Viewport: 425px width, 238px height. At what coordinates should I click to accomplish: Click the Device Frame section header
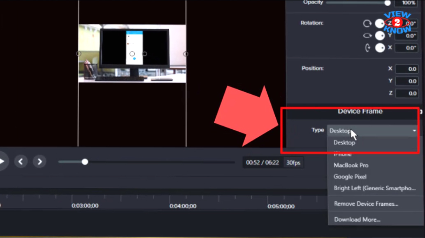(360, 111)
